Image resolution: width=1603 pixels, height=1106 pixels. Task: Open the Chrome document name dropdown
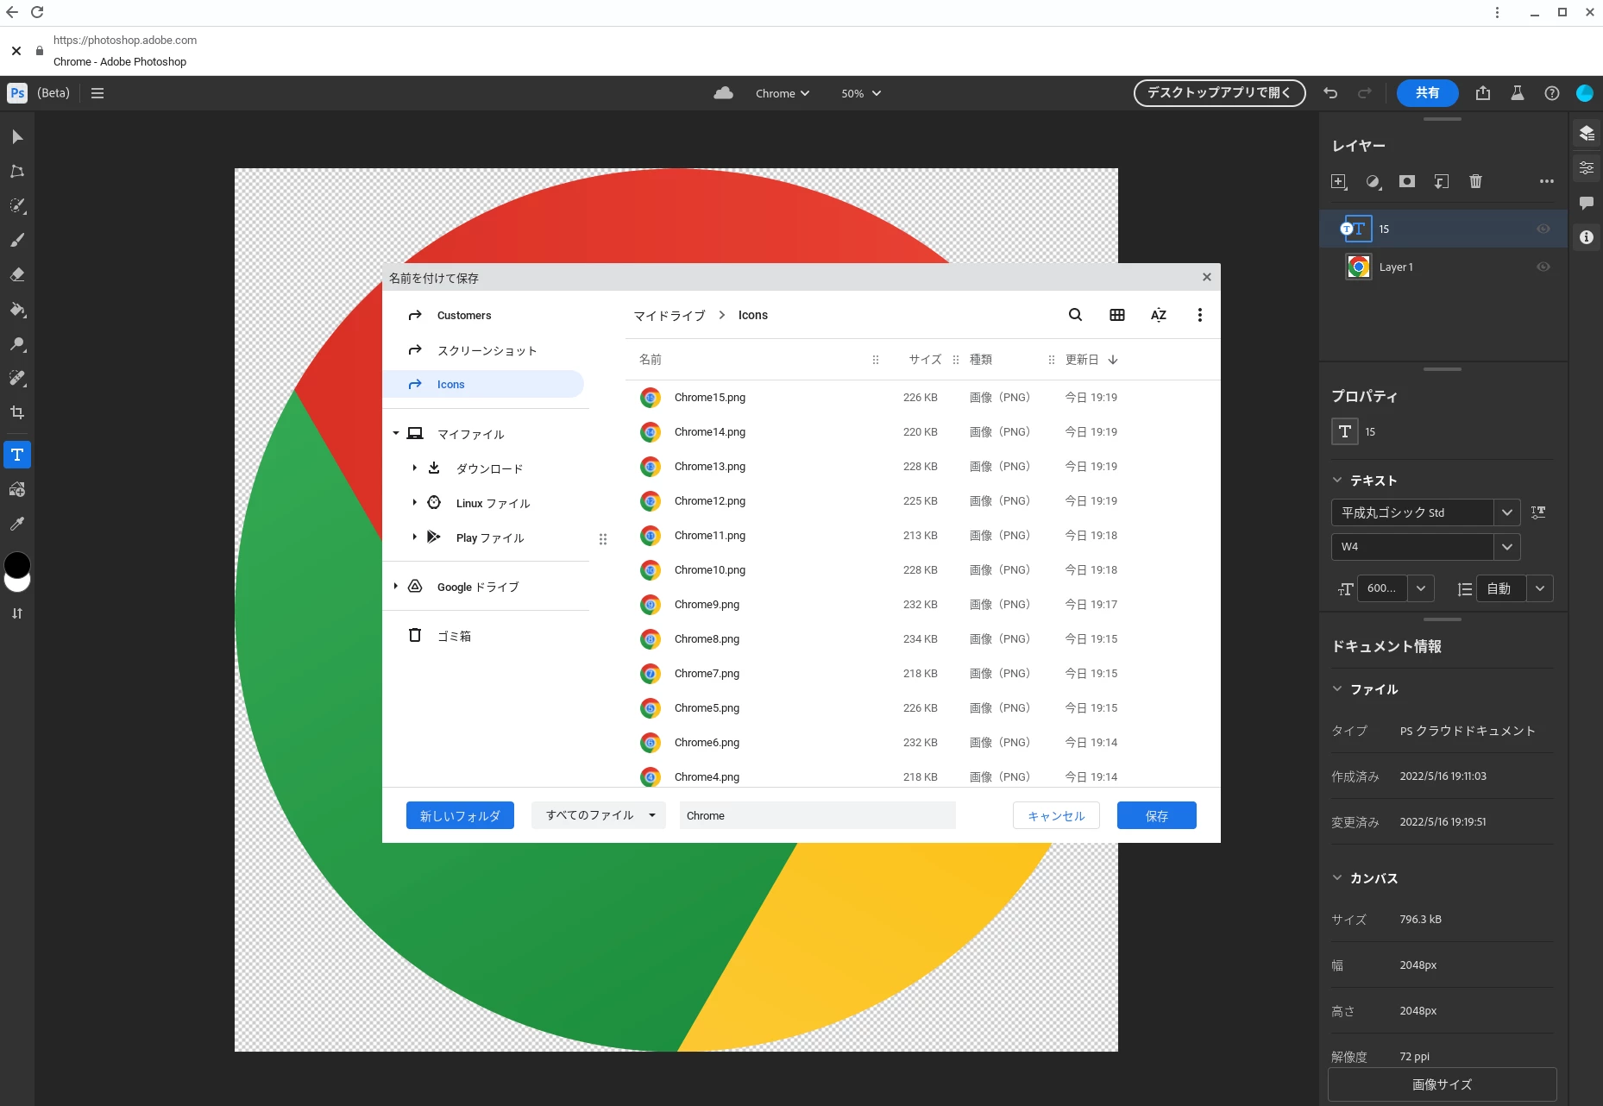783,93
